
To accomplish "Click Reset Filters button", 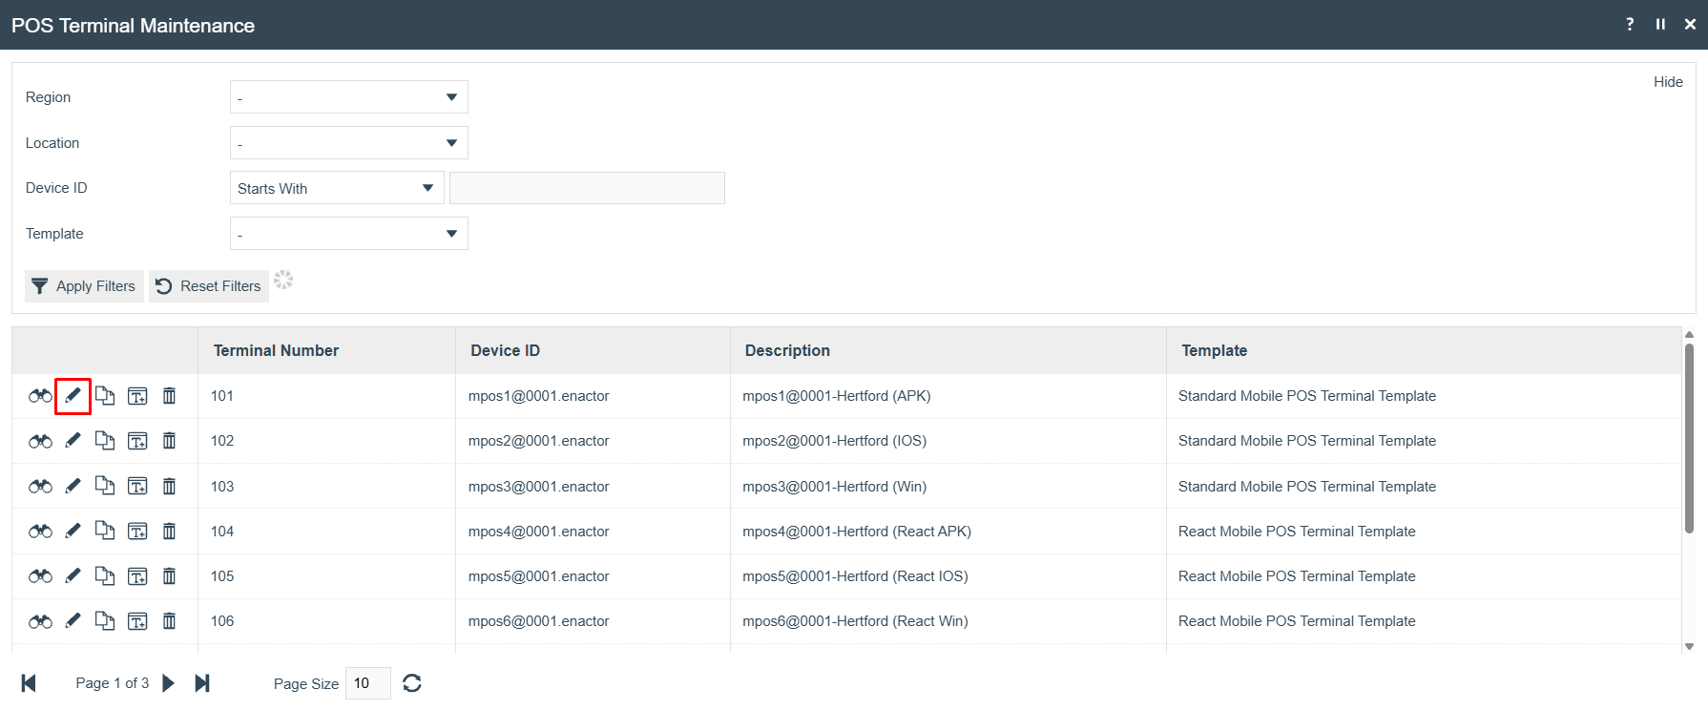I will (x=209, y=286).
